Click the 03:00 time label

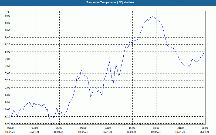tap(35, 128)
